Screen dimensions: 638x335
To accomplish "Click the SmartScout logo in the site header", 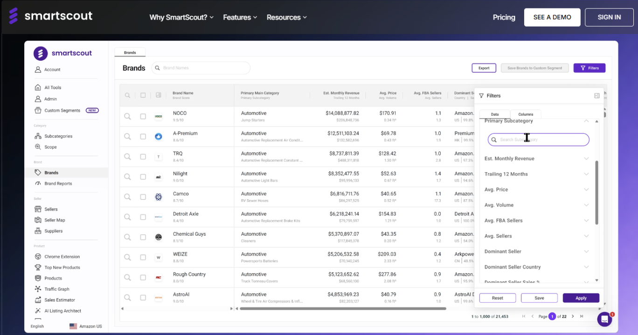I will 50,16.
